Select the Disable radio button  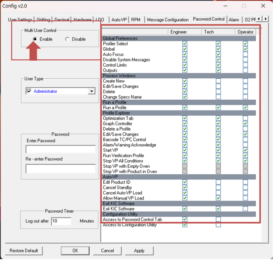pyautogui.click(x=68, y=39)
